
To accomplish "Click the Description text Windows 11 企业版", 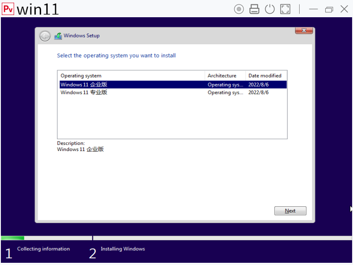I will (x=80, y=149).
